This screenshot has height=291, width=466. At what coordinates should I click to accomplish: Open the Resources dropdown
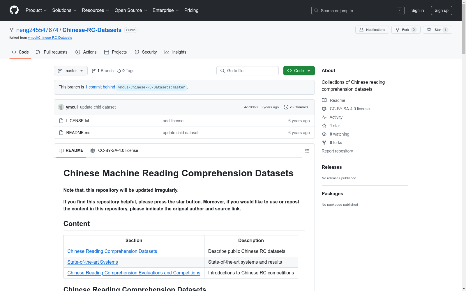[x=96, y=10]
